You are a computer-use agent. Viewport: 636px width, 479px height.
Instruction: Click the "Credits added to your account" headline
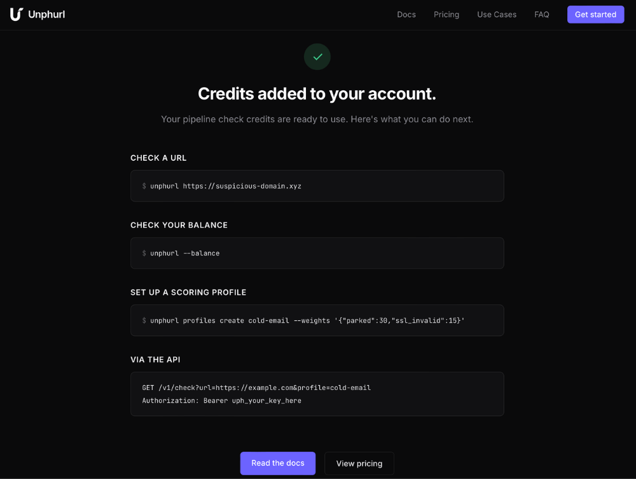click(317, 93)
